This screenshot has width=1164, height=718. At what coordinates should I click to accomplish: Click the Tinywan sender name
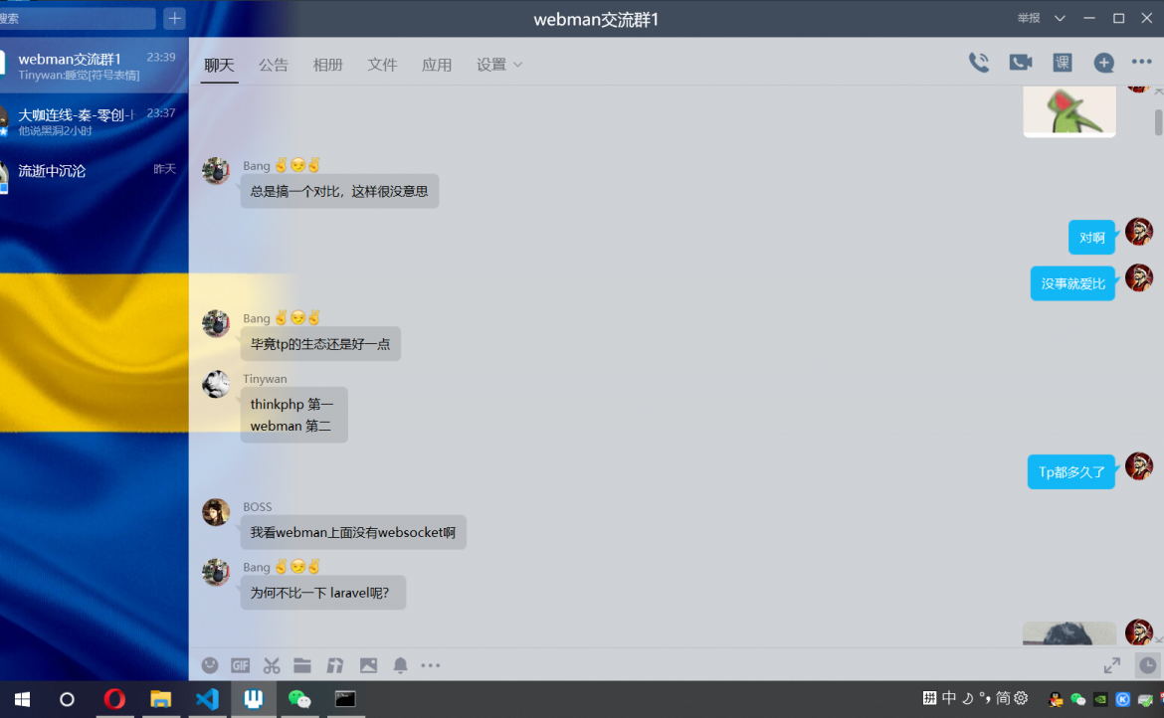(x=265, y=379)
